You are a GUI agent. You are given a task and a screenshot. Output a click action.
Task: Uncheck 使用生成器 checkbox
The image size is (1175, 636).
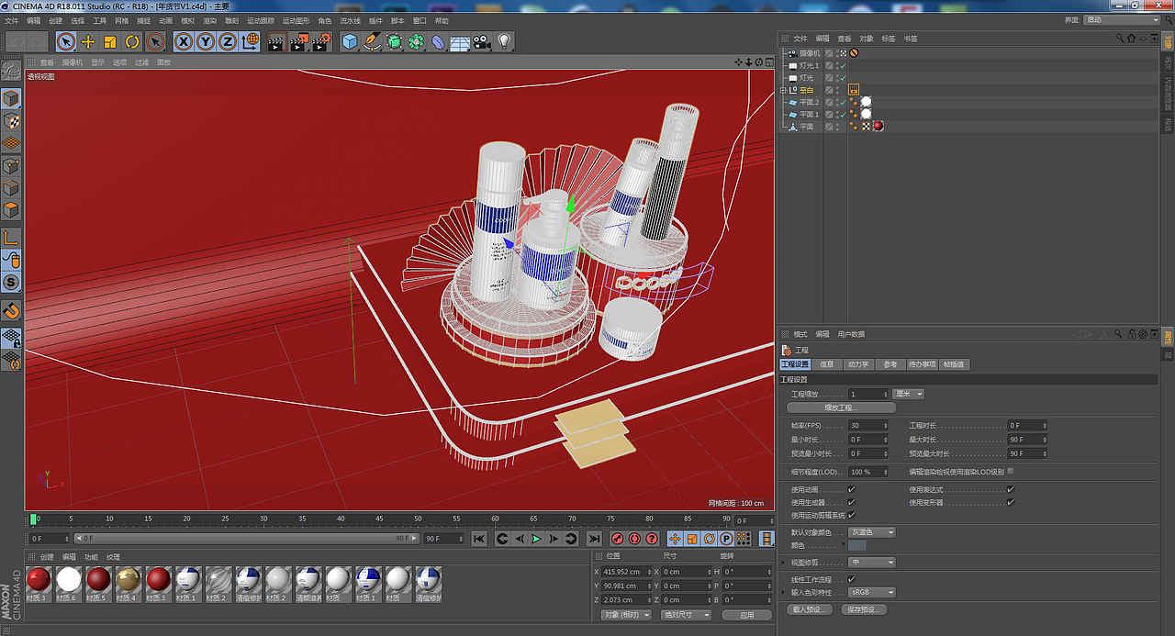[x=851, y=502]
